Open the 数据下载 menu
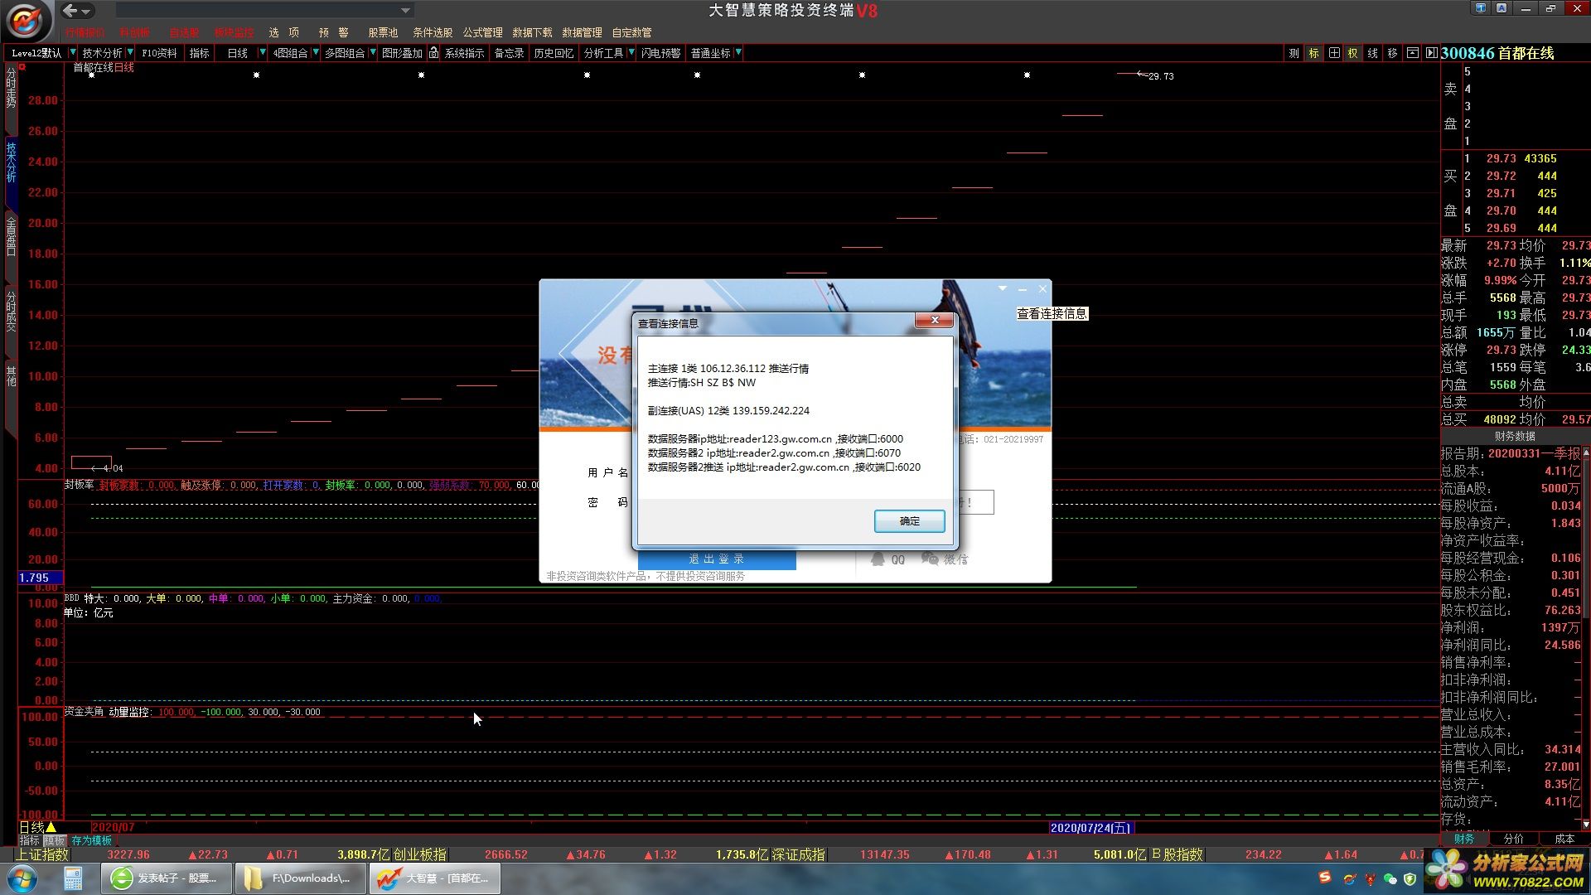This screenshot has height=895, width=1591. [x=532, y=32]
